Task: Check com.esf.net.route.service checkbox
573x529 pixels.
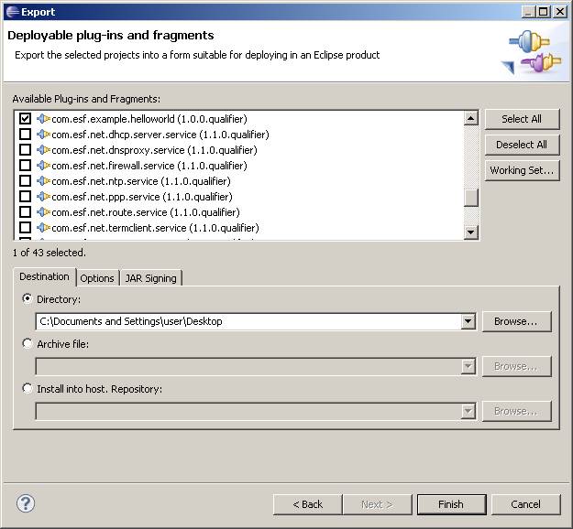Action: click(x=26, y=212)
